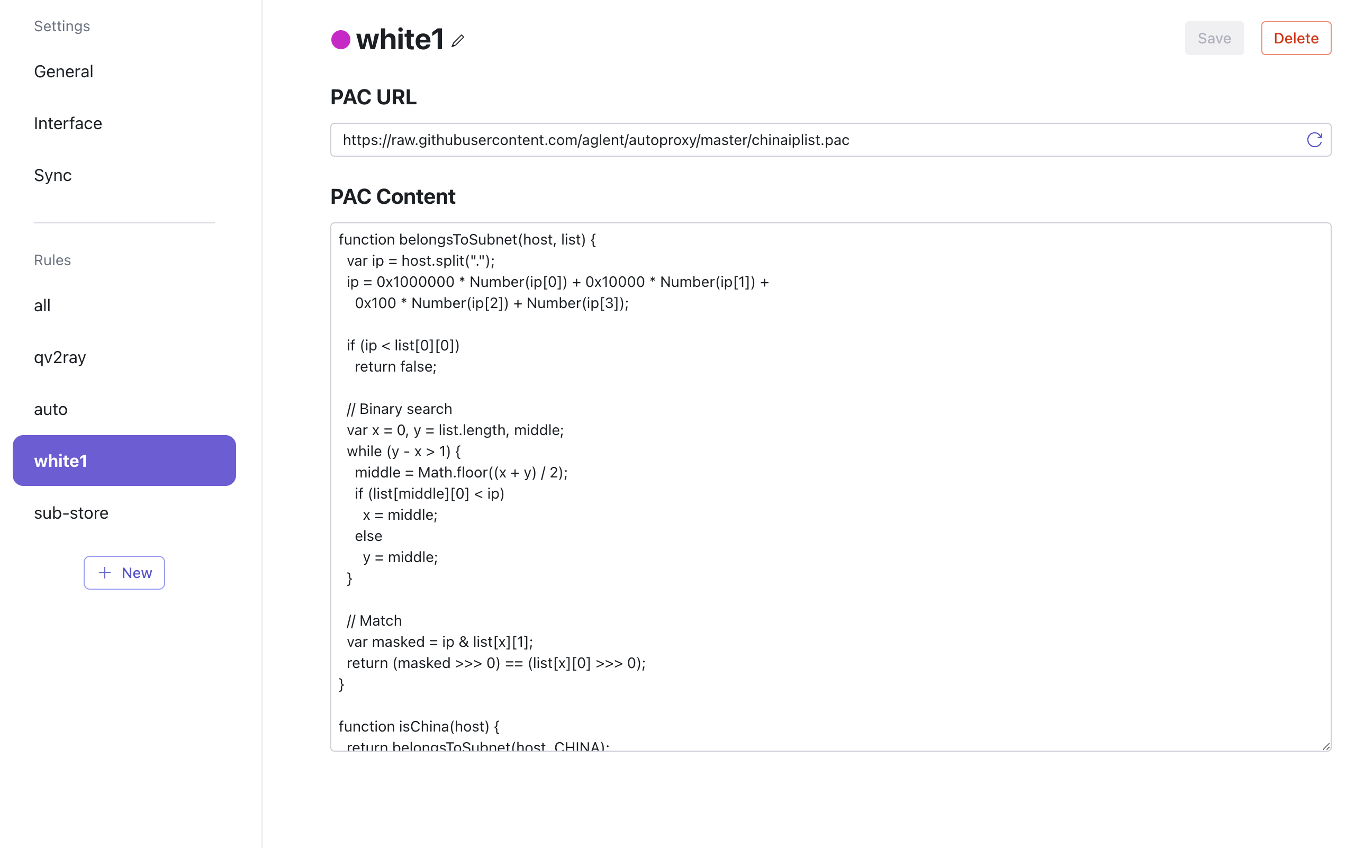Image resolution: width=1355 pixels, height=848 pixels.
Task: Select the qv2ray rule
Action: click(59, 357)
